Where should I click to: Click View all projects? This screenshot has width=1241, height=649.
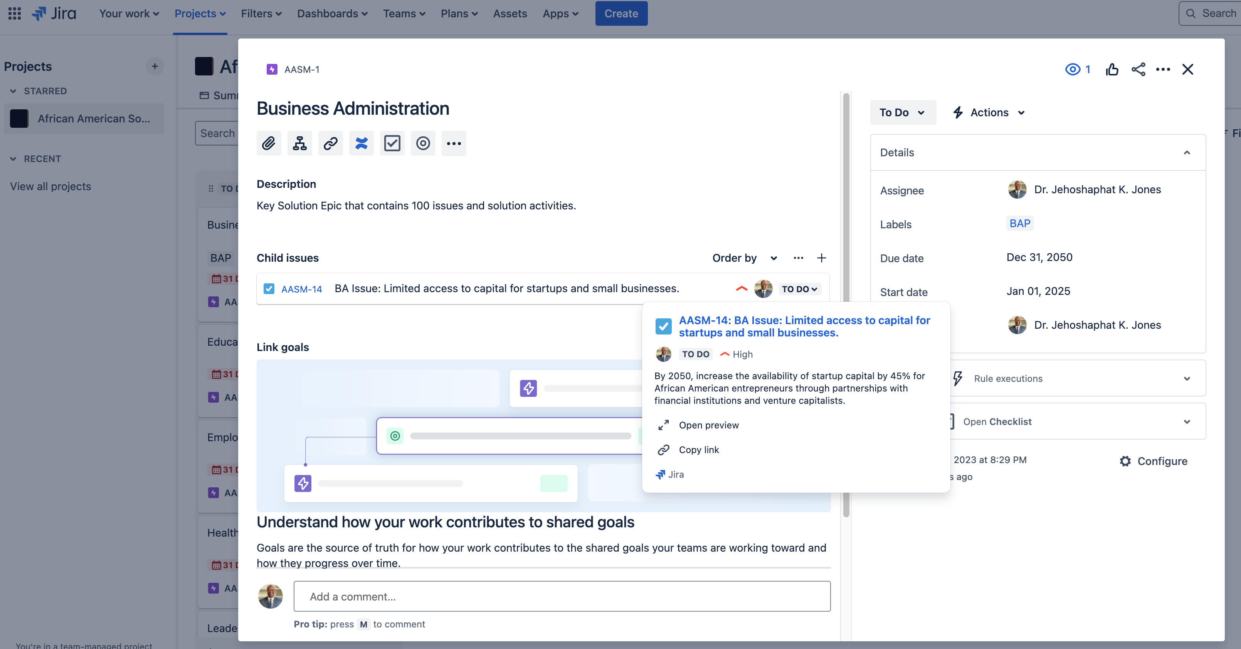[x=50, y=186]
